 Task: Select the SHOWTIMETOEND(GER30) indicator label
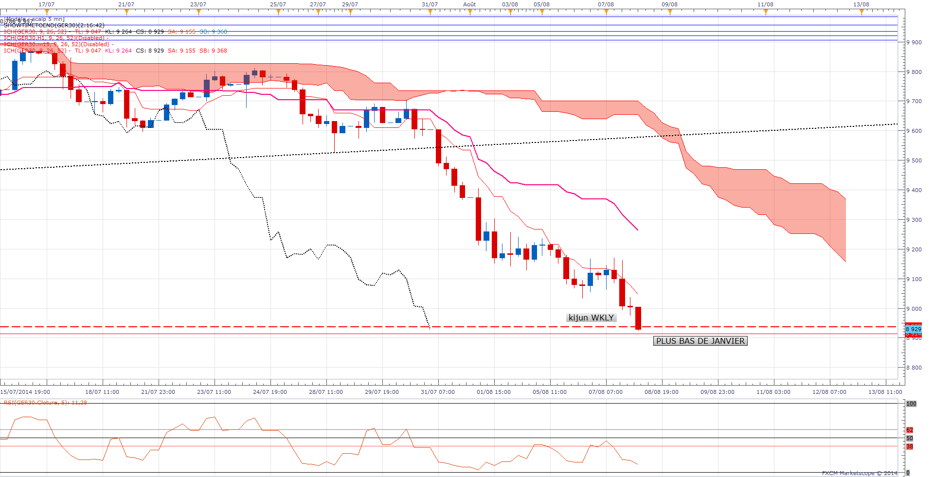click(x=54, y=25)
